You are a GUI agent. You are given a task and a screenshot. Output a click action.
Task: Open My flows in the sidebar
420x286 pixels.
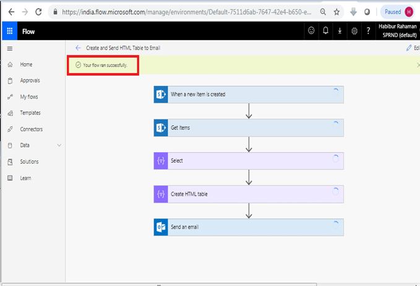pyautogui.click(x=29, y=97)
